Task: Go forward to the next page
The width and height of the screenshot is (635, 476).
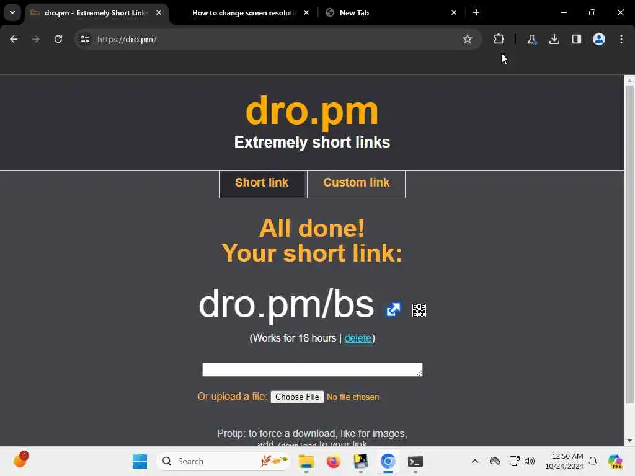Action: click(36, 39)
